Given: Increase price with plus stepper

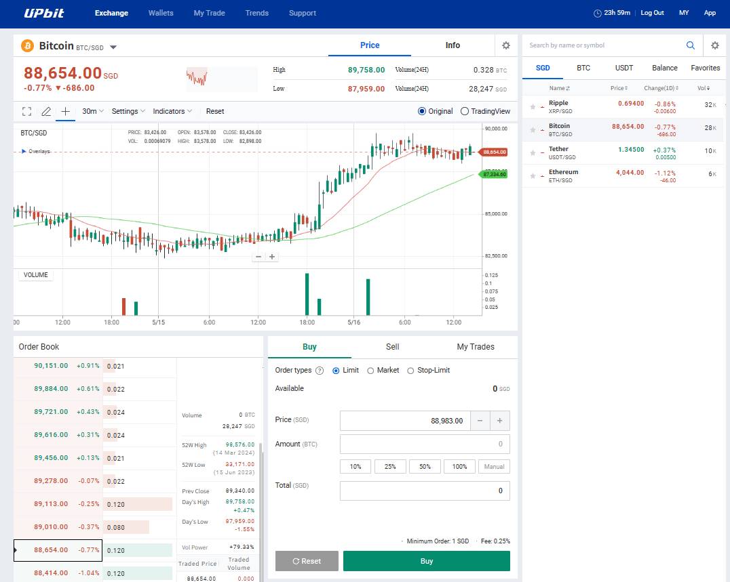Looking at the screenshot, I should pos(499,421).
